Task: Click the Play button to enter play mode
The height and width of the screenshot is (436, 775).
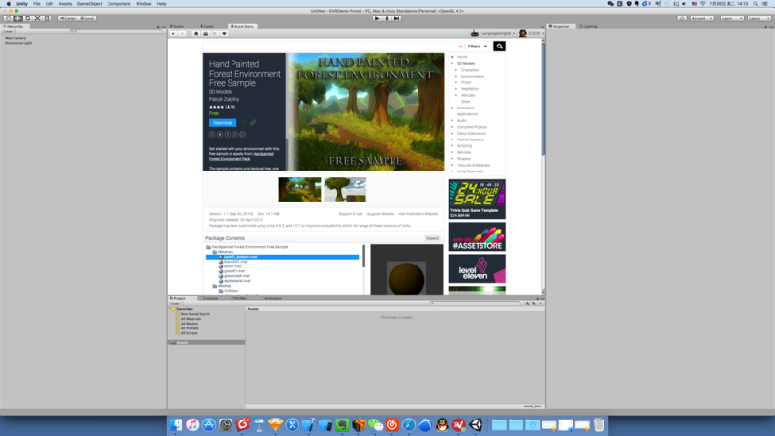Action: click(x=377, y=18)
